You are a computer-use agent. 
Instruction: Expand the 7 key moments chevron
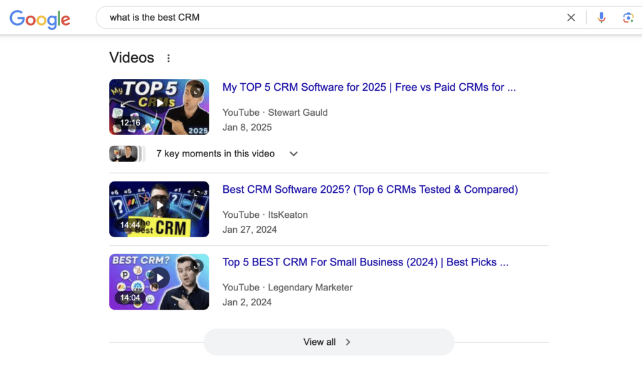pos(293,154)
